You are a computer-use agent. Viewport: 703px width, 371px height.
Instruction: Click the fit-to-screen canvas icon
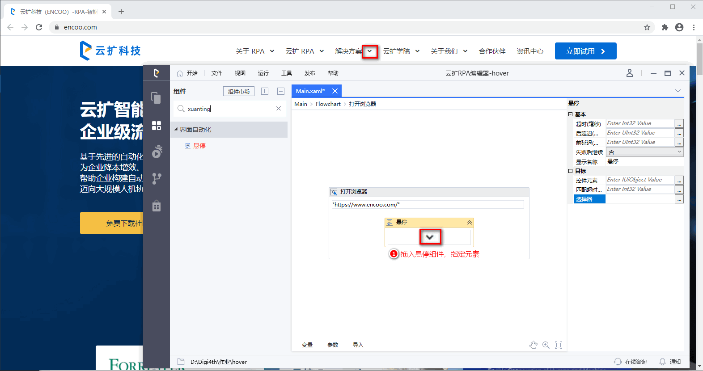[559, 345]
